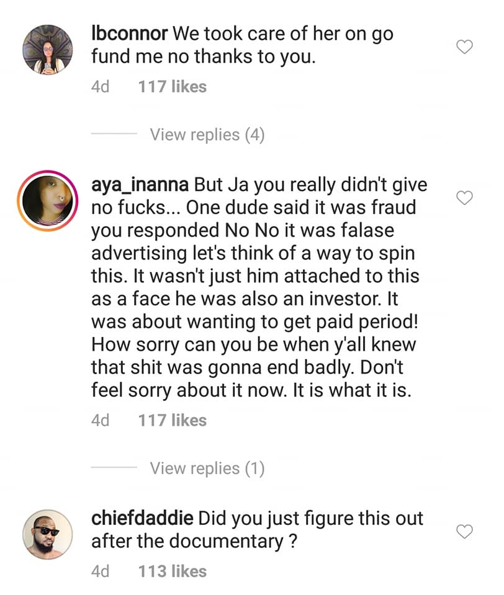Open the aya_inanna username link
Image resolution: width=504 pixels, height=595 pixels.
[141, 185]
